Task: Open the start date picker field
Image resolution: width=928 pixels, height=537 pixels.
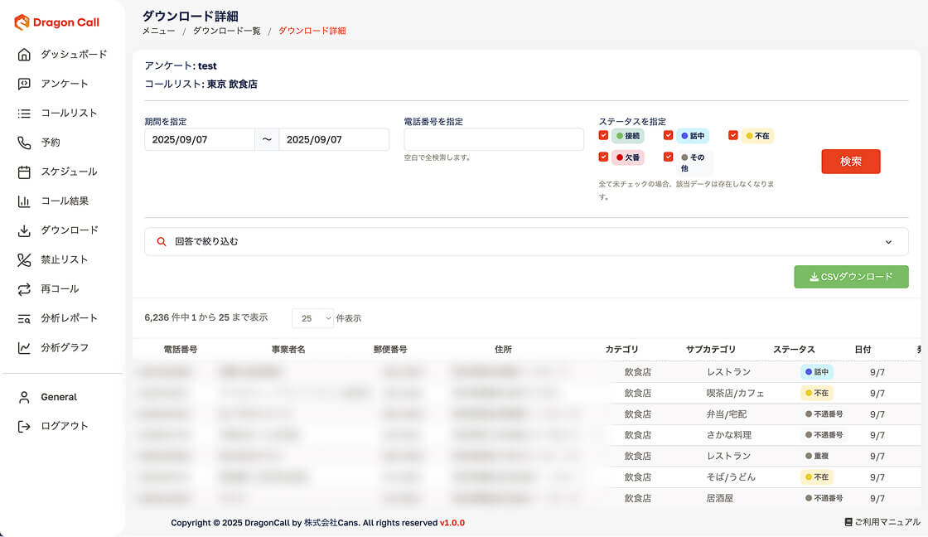Action: [x=199, y=140]
